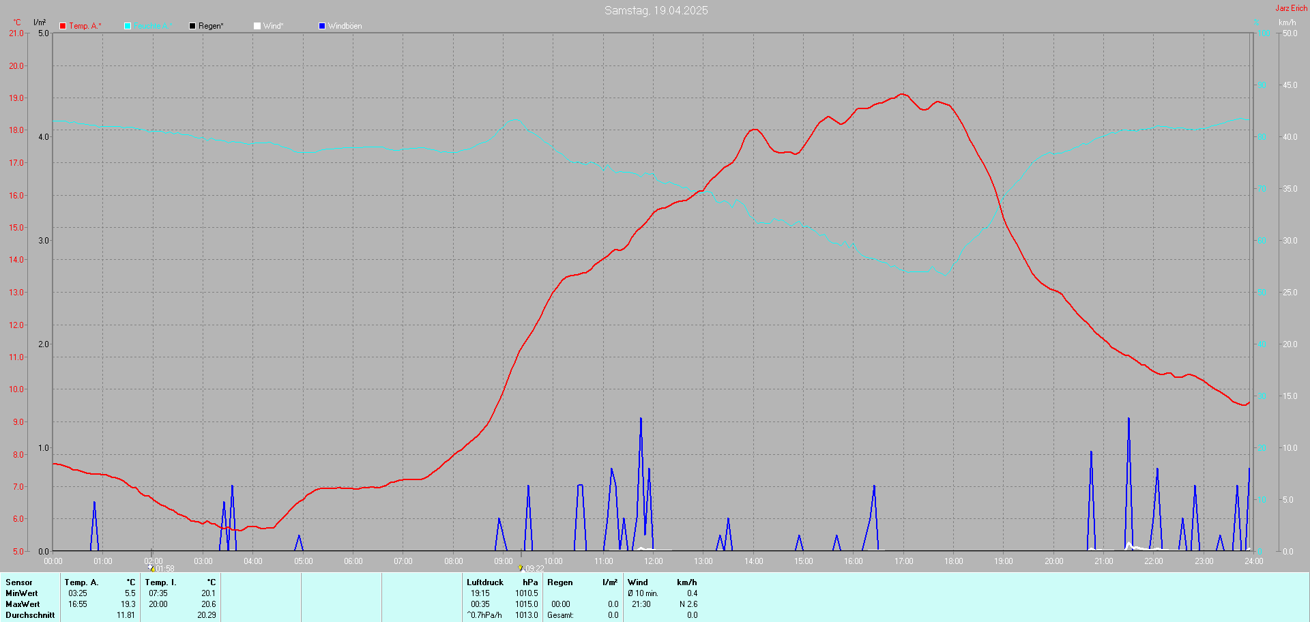
Task: Click the red Temp. A. legend swatch
Action: (x=63, y=26)
